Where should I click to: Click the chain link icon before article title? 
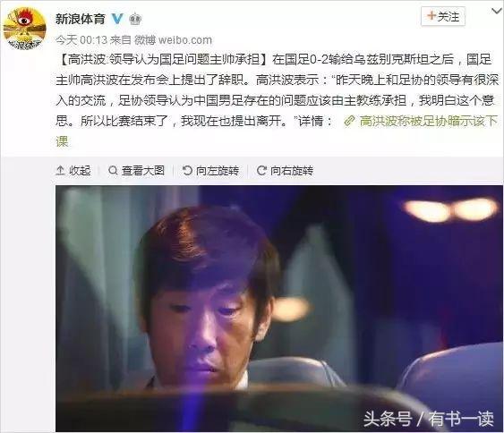pos(349,121)
